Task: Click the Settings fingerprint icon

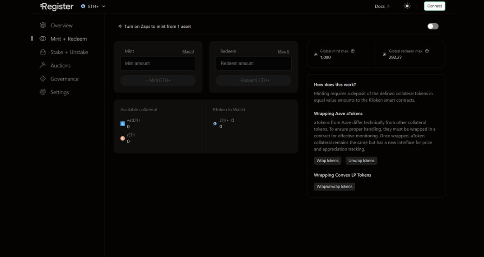Action: coord(43,92)
